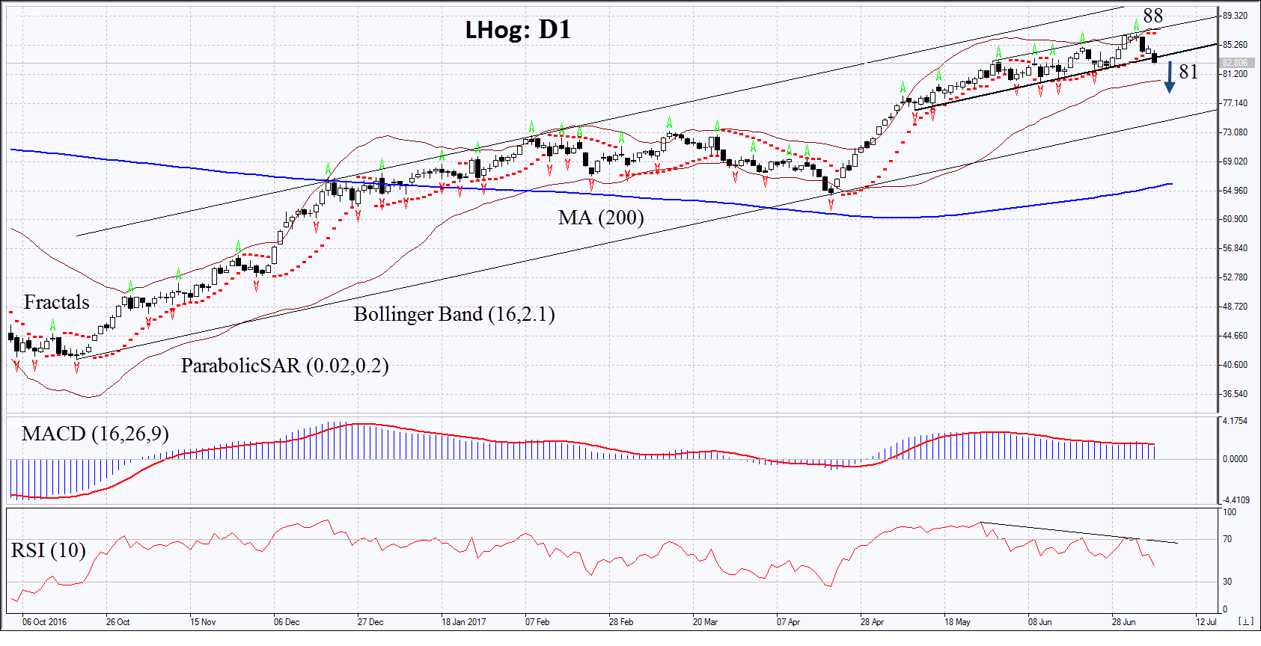Click the 18 Jan 2017 date marker
This screenshot has height=646, width=1261.
tap(463, 622)
